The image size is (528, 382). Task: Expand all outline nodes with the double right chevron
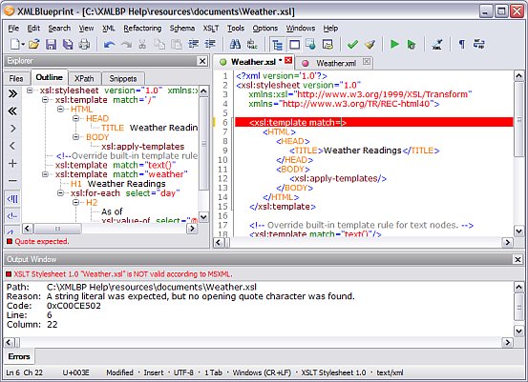pyautogui.click(x=12, y=93)
